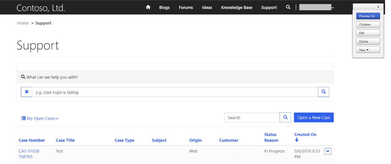The width and height of the screenshot is (391, 164).
Task: Open the New dropdown in editor panel
Action: tap(368, 50)
